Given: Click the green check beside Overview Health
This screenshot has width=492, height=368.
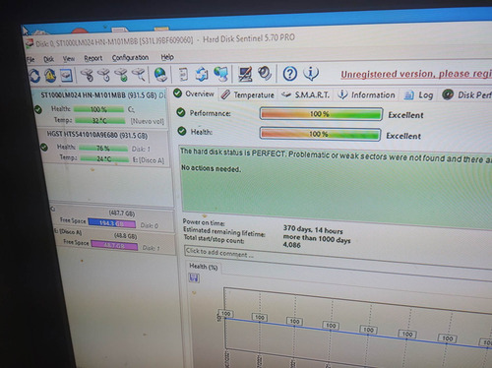Looking at the screenshot, I should point(182,131).
